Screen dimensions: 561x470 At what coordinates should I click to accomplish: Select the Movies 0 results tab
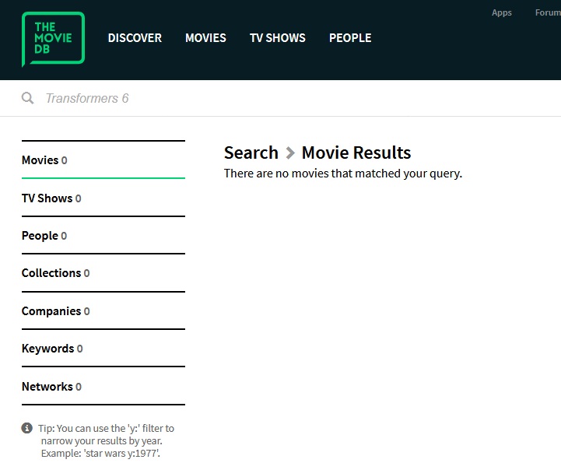[103, 160]
